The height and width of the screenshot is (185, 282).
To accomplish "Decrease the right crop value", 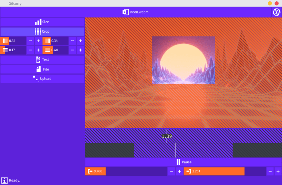I will pos(73,41).
